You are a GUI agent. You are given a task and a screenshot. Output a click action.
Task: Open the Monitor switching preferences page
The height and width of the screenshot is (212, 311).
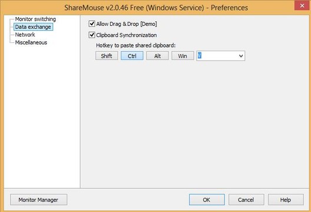pos(35,19)
